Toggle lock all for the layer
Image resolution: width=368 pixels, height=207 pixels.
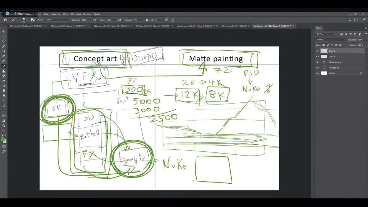coord(340,45)
